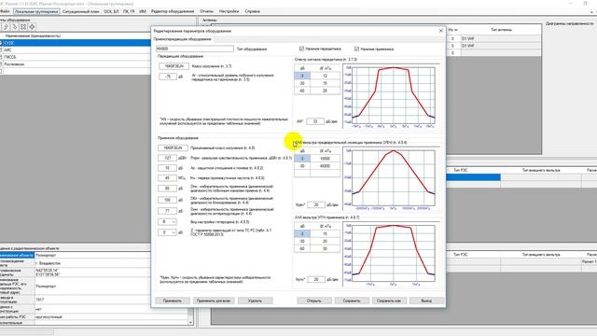Click the 'Выход' button
This screenshot has width=597, height=336.
(426, 301)
